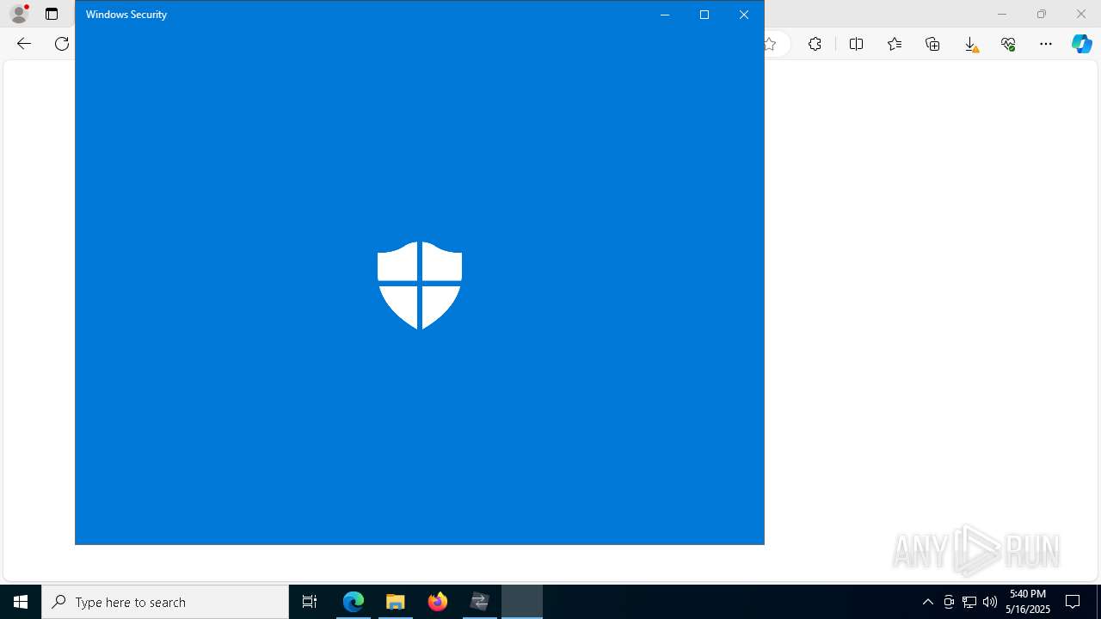Refresh the Edge page
The width and height of the screenshot is (1101, 619).
click(x=62, y=44)
